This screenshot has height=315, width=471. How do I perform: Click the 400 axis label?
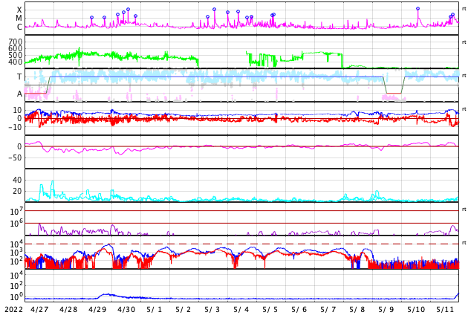tap(16, 62)
